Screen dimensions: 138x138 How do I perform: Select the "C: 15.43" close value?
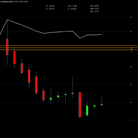click(x=50, y=9)
